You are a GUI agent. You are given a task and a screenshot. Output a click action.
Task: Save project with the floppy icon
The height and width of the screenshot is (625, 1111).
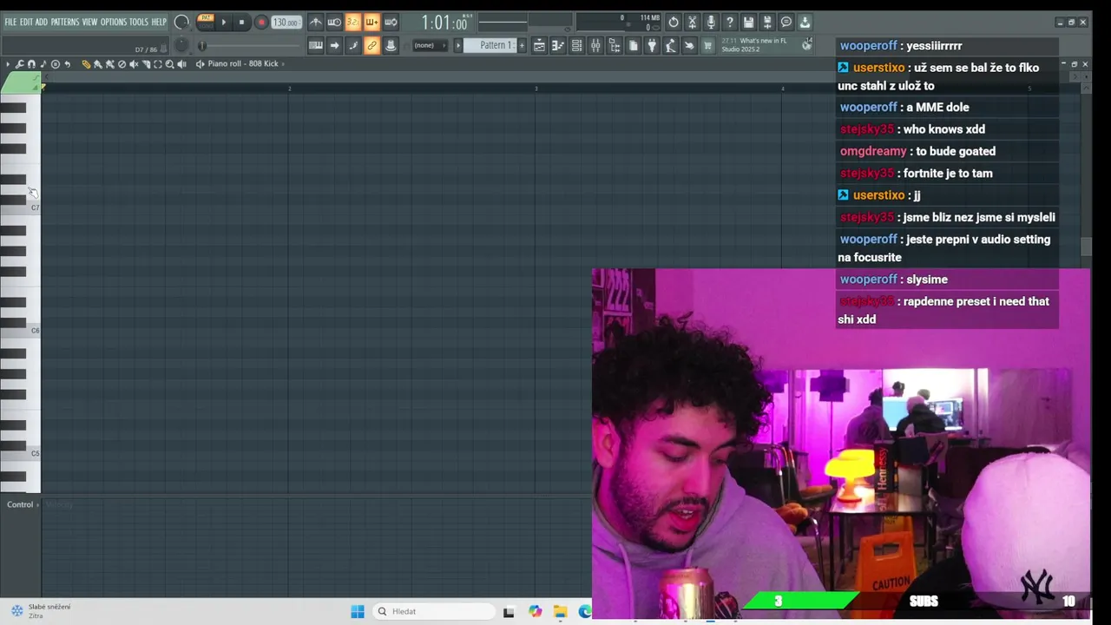[748, 22]
